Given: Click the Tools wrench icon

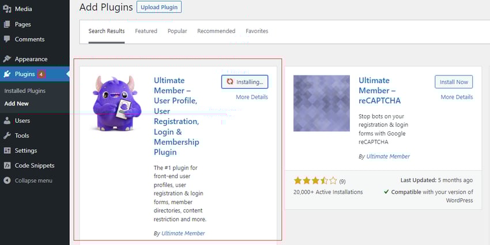Looking at the screenshot, I should click(x=7, y=135).
